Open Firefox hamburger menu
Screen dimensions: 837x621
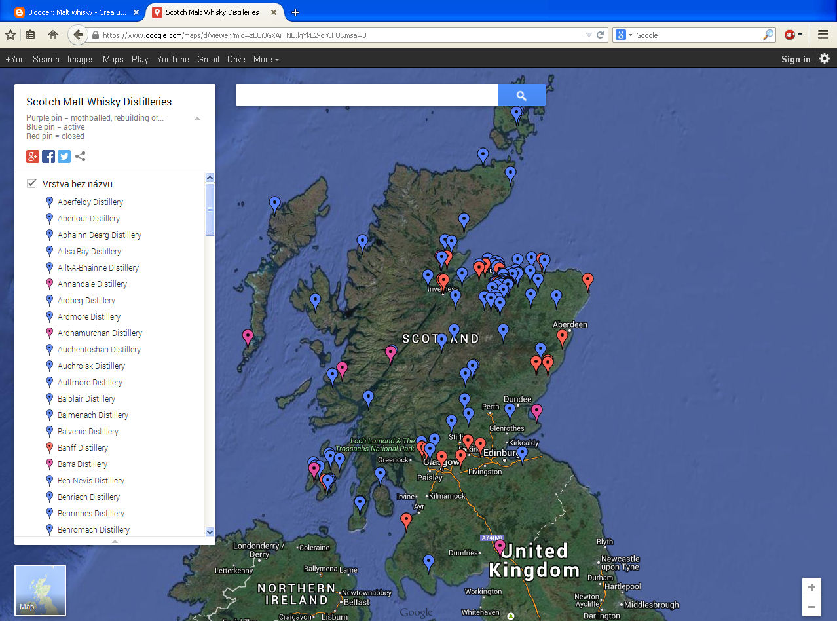pos(823,35)
